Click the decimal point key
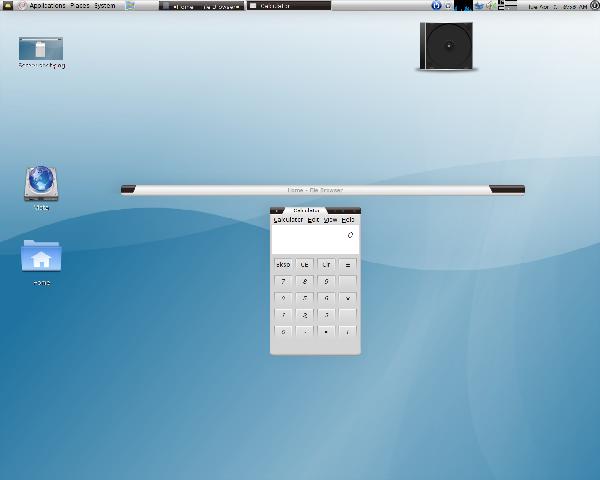The height and width of the screenshot is (480, 600). point(305,332)
